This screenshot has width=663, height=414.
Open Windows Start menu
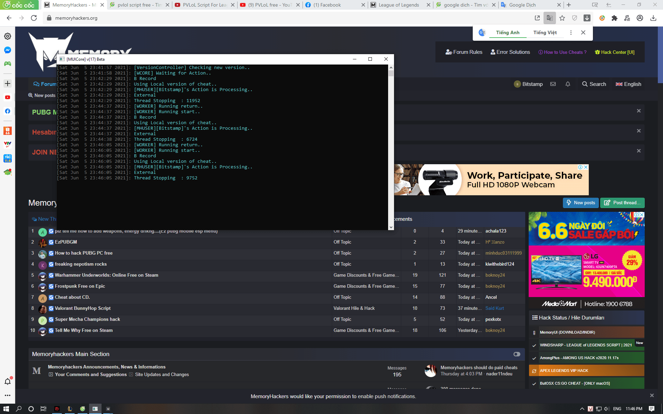coord(6,409)
